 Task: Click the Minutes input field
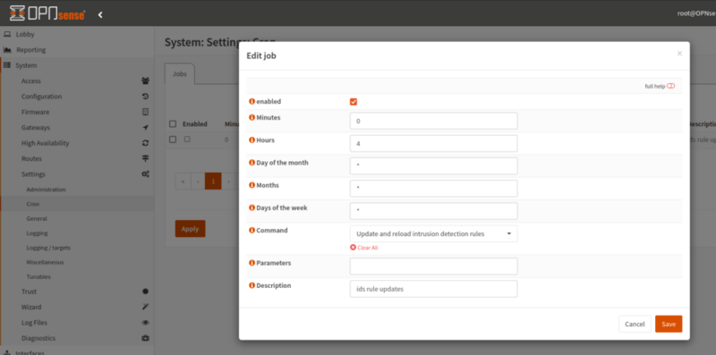click(x=433, y=121)
